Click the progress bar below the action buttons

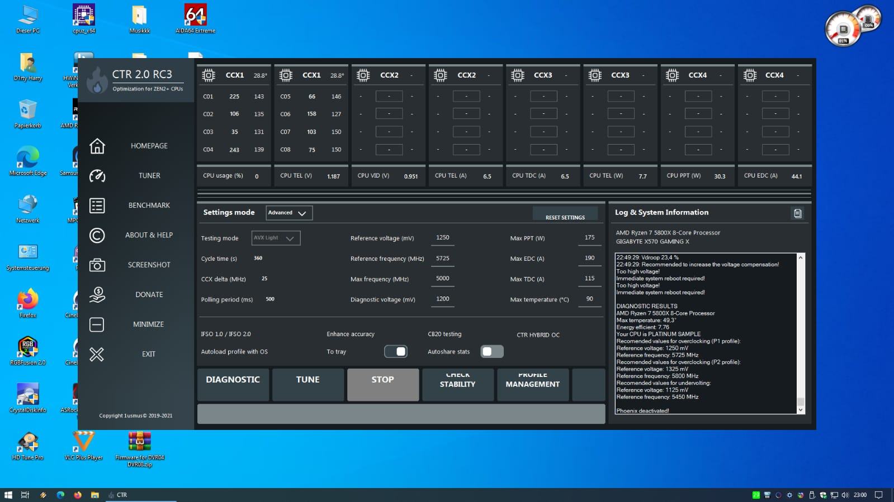pos(401,414)
